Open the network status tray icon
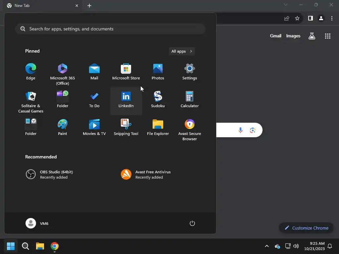This screenshot has height=254, width=339. click(x=288, y=246)
